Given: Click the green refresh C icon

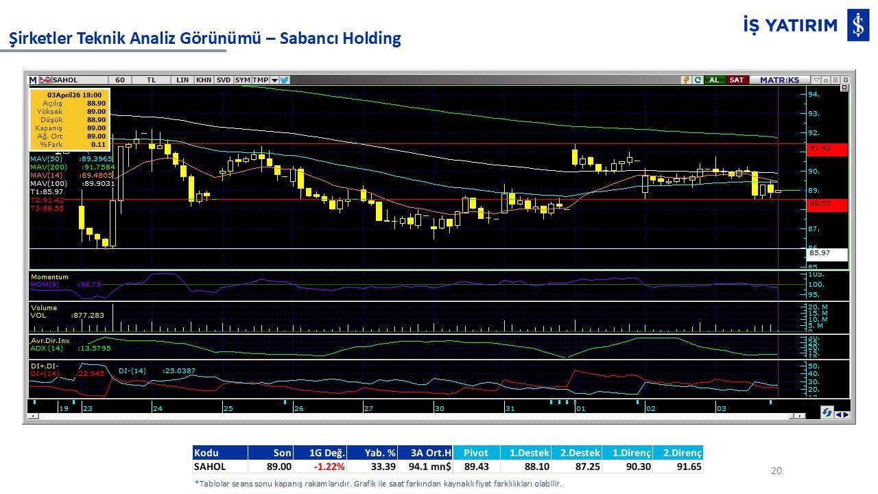Looking at the screenshot, I should click(697, 80).
